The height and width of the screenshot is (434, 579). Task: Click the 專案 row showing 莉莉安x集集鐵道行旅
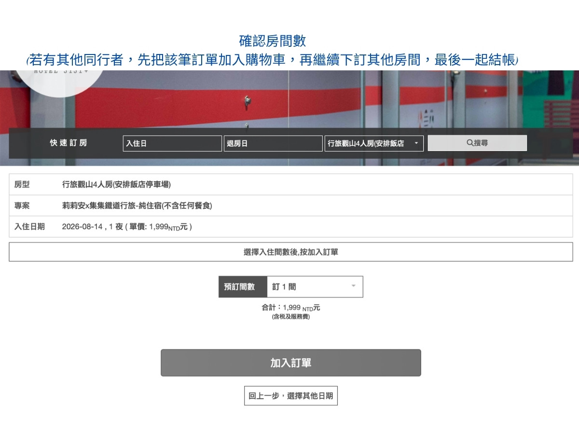point(289,205)
